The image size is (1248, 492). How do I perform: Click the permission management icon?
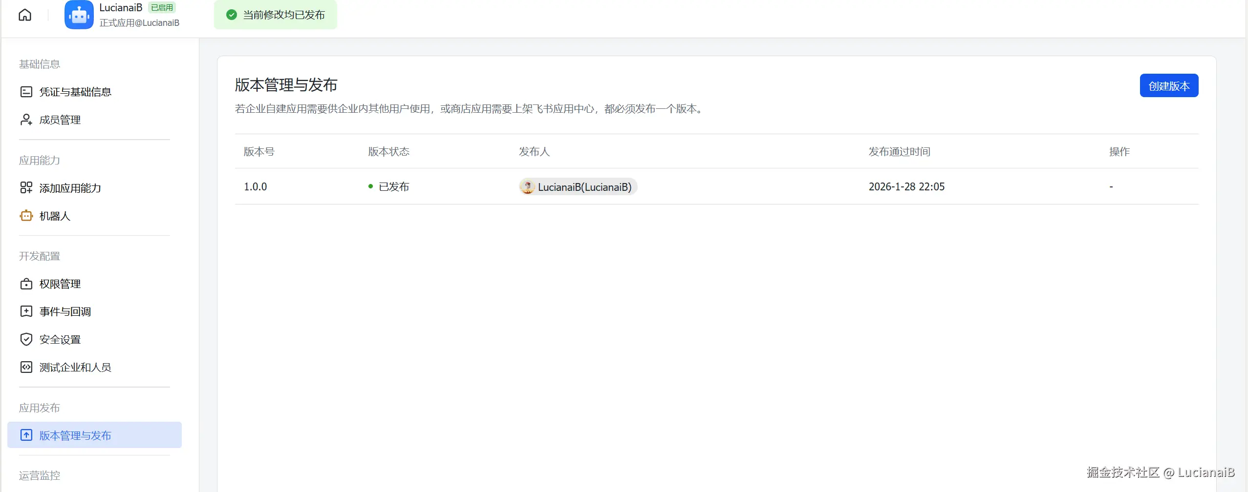coord(26,284)
